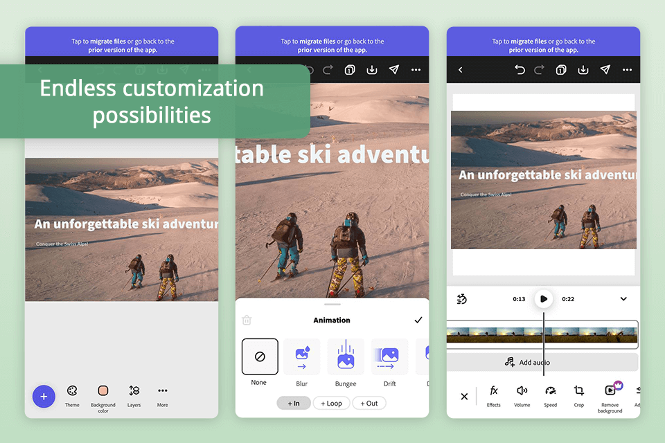
Task: Open three-dot menu in right phone toolbar
Action: [x=628, y=69]
